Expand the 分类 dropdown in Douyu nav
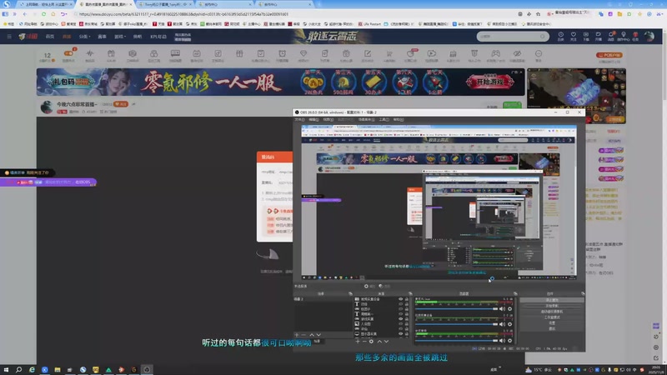This screenshot has height=375, width=667. coord(84,37)
